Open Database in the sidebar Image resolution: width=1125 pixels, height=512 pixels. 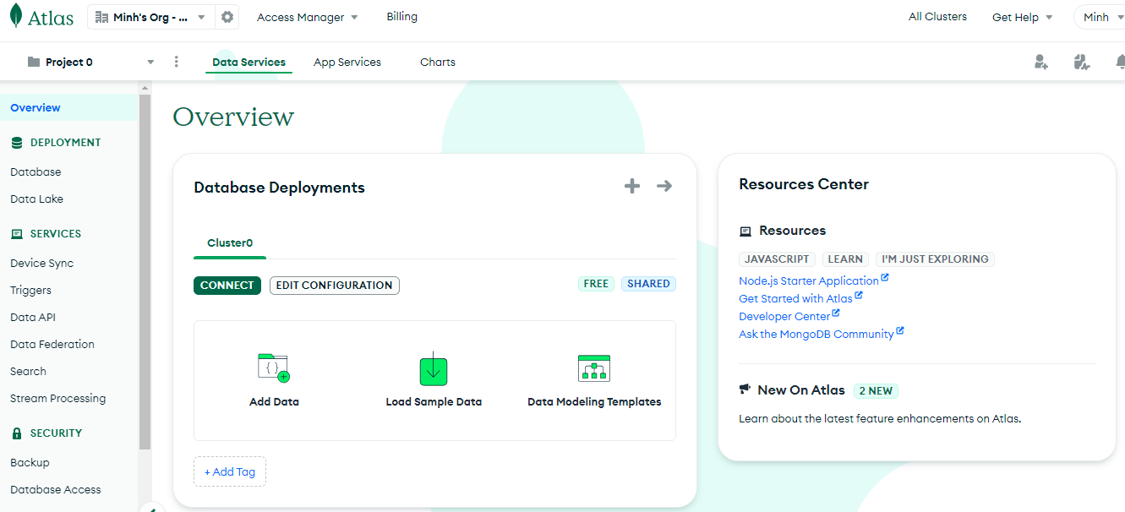pos(35,172)
